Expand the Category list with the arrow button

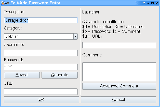coord(76,36)
